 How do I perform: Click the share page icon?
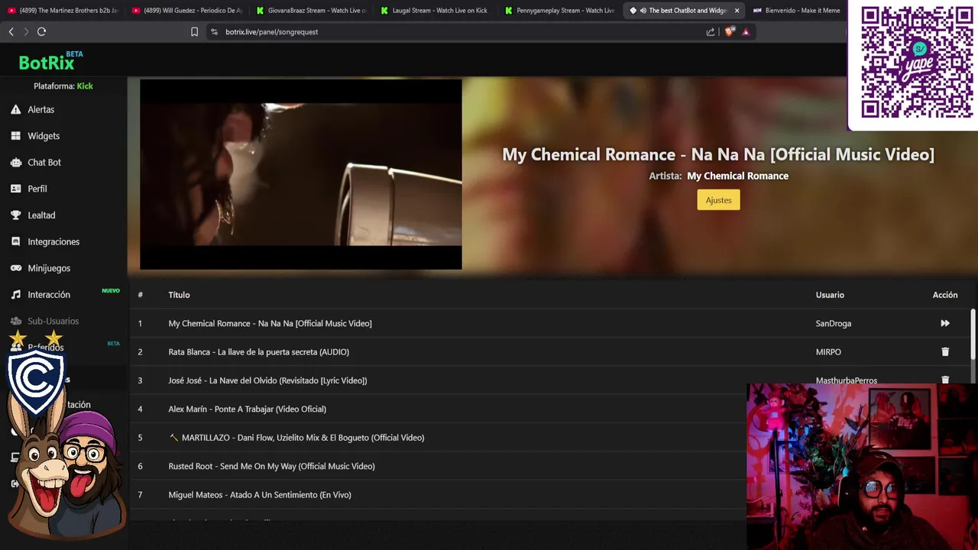pos(711,31)
